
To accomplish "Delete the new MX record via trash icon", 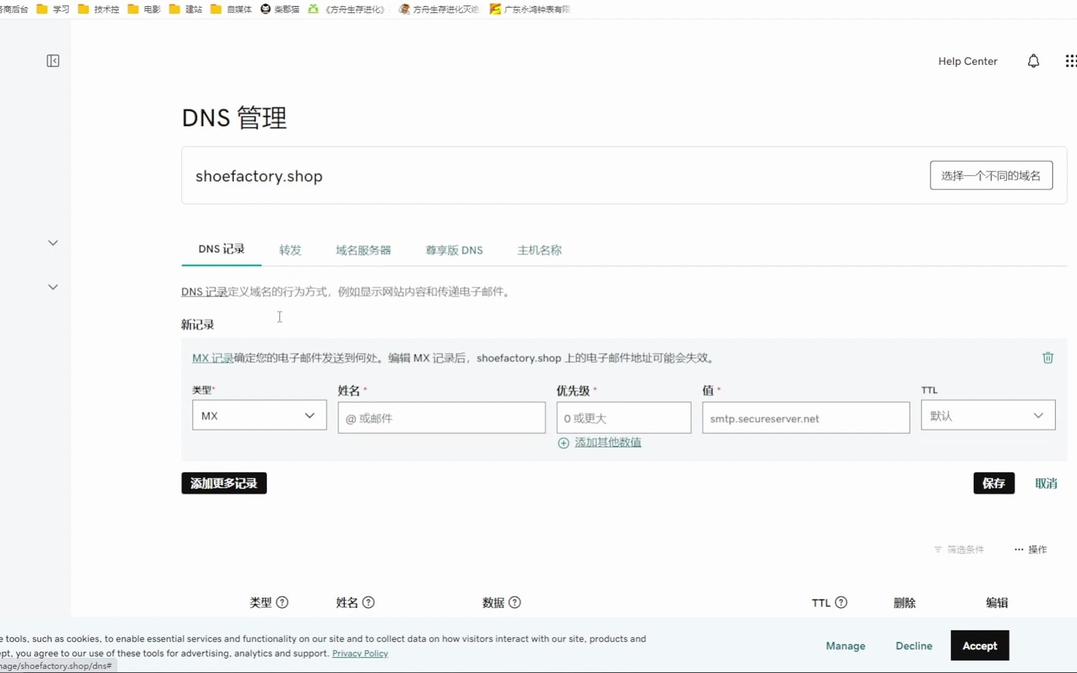I will click(1048, 358).
